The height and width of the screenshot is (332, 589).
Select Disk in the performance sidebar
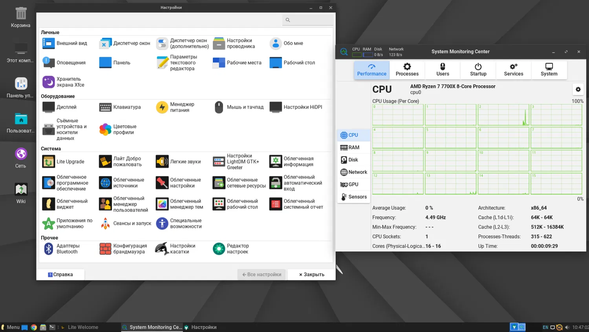tap(353, 160)
